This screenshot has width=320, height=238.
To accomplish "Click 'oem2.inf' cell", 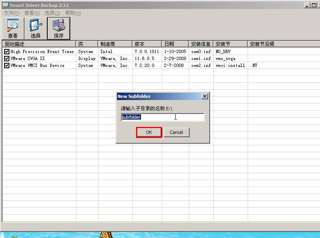I will click(x=201, y=66).
